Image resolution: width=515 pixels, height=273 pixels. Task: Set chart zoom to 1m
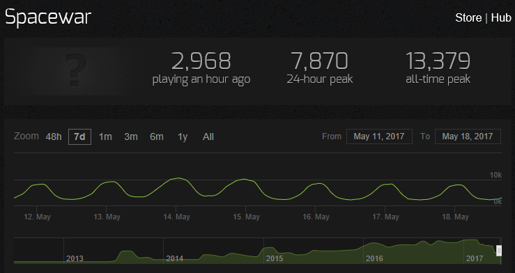click(105, 136)
